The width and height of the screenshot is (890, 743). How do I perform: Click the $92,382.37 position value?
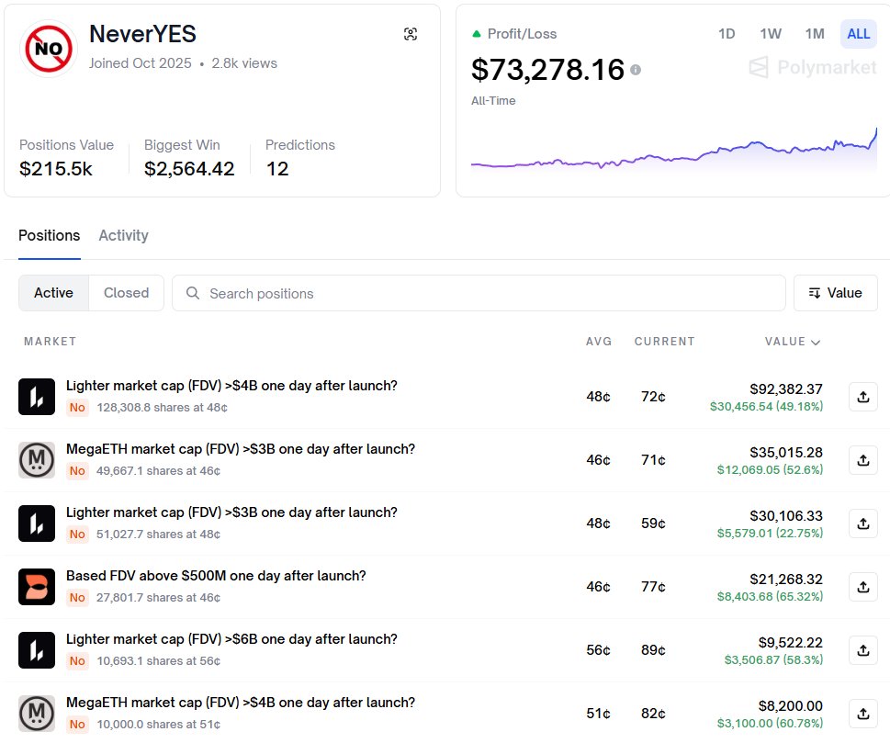(786, 389)
